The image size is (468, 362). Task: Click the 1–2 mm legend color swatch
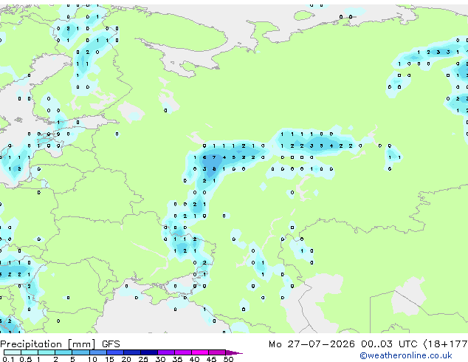47,352
